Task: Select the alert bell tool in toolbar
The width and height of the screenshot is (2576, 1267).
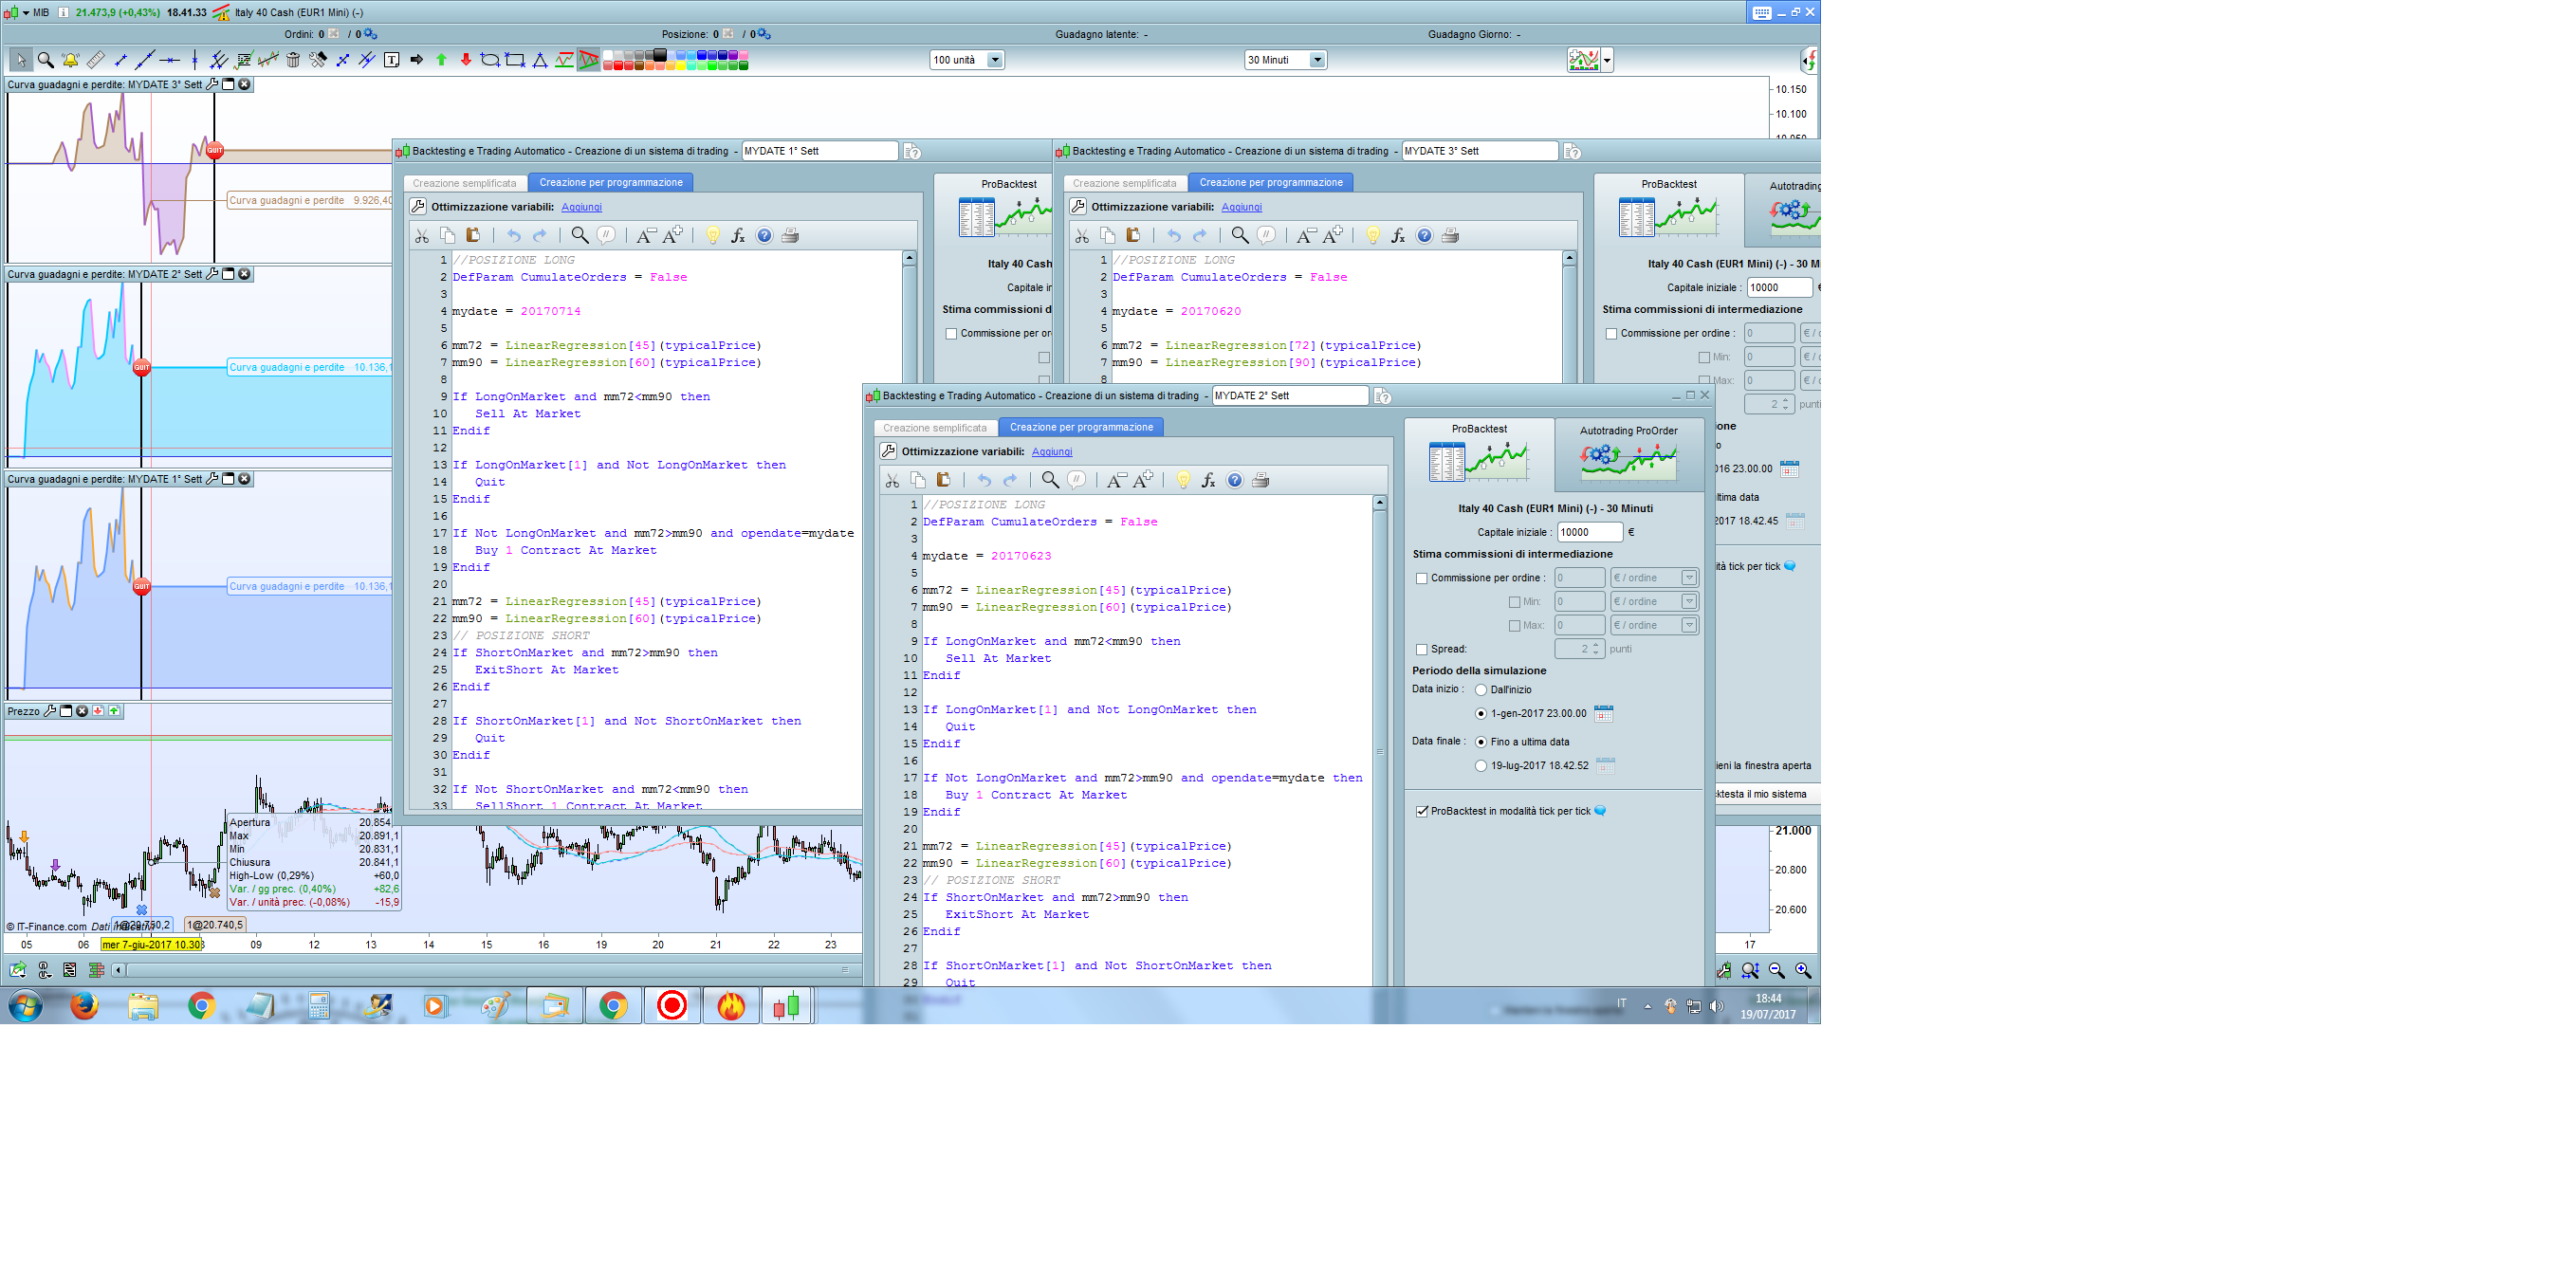Action: 70,60
